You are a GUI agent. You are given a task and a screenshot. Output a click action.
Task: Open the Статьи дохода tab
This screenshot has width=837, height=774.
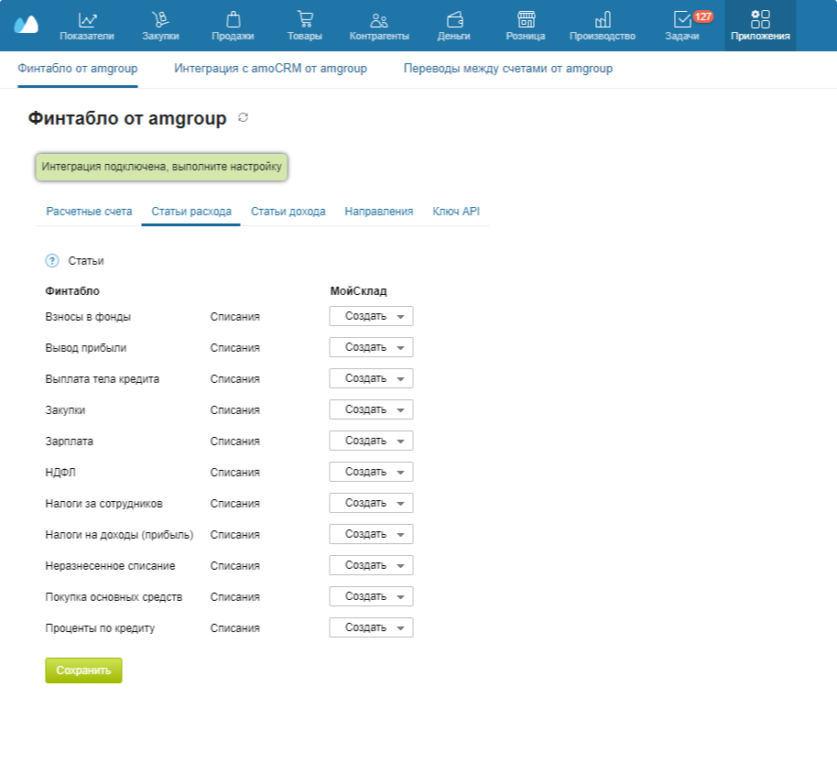pyautogui.click(x=288, y=212)
